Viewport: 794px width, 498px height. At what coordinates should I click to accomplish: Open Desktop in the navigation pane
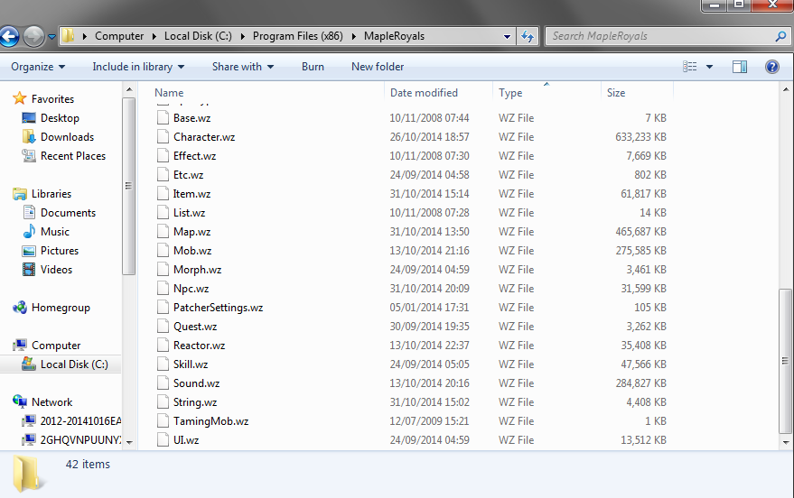coord(60,118)
